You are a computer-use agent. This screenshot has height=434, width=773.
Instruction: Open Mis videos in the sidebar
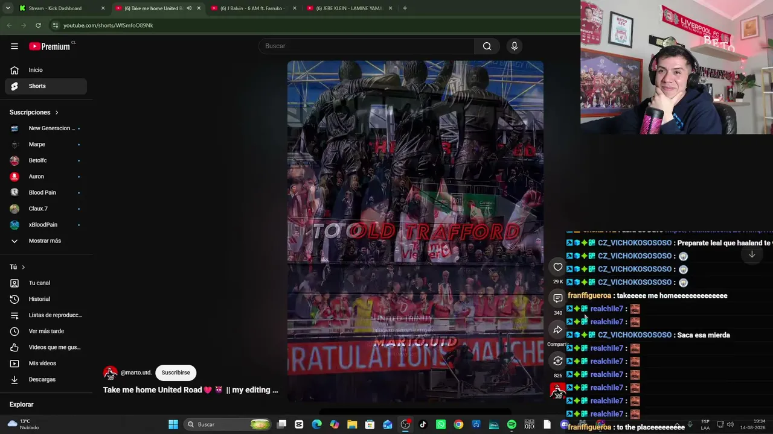coord(46,363)
